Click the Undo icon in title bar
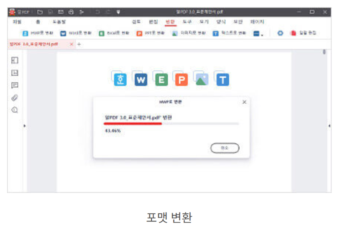 click(98, 12)
